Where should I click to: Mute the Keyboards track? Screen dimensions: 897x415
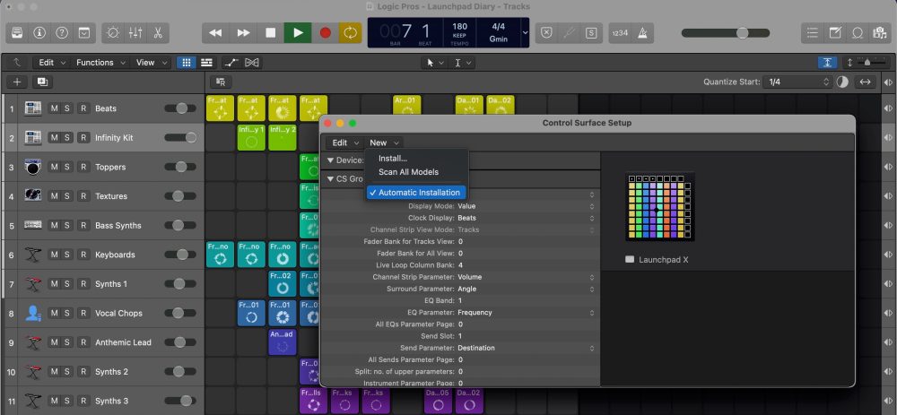[x=54, y=255]
